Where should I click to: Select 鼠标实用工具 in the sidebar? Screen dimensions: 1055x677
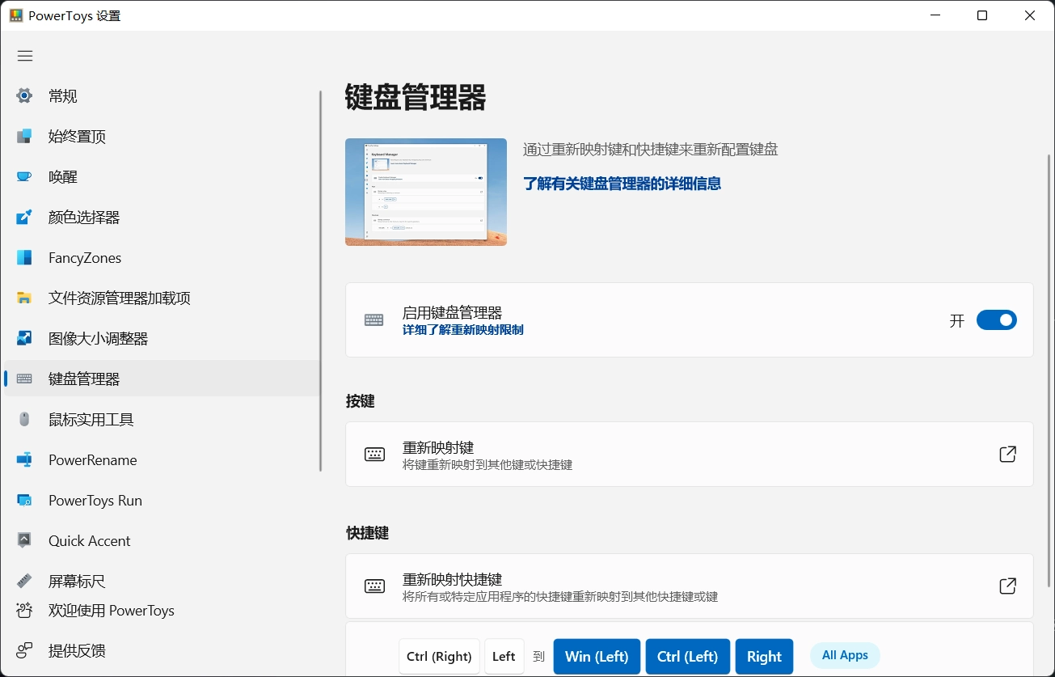click(x=162, y=419)
